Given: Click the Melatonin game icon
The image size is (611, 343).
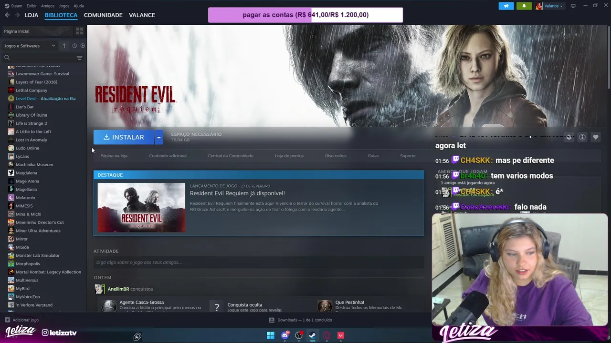Looking at the screenshot, I should click(x=11, y=198).
